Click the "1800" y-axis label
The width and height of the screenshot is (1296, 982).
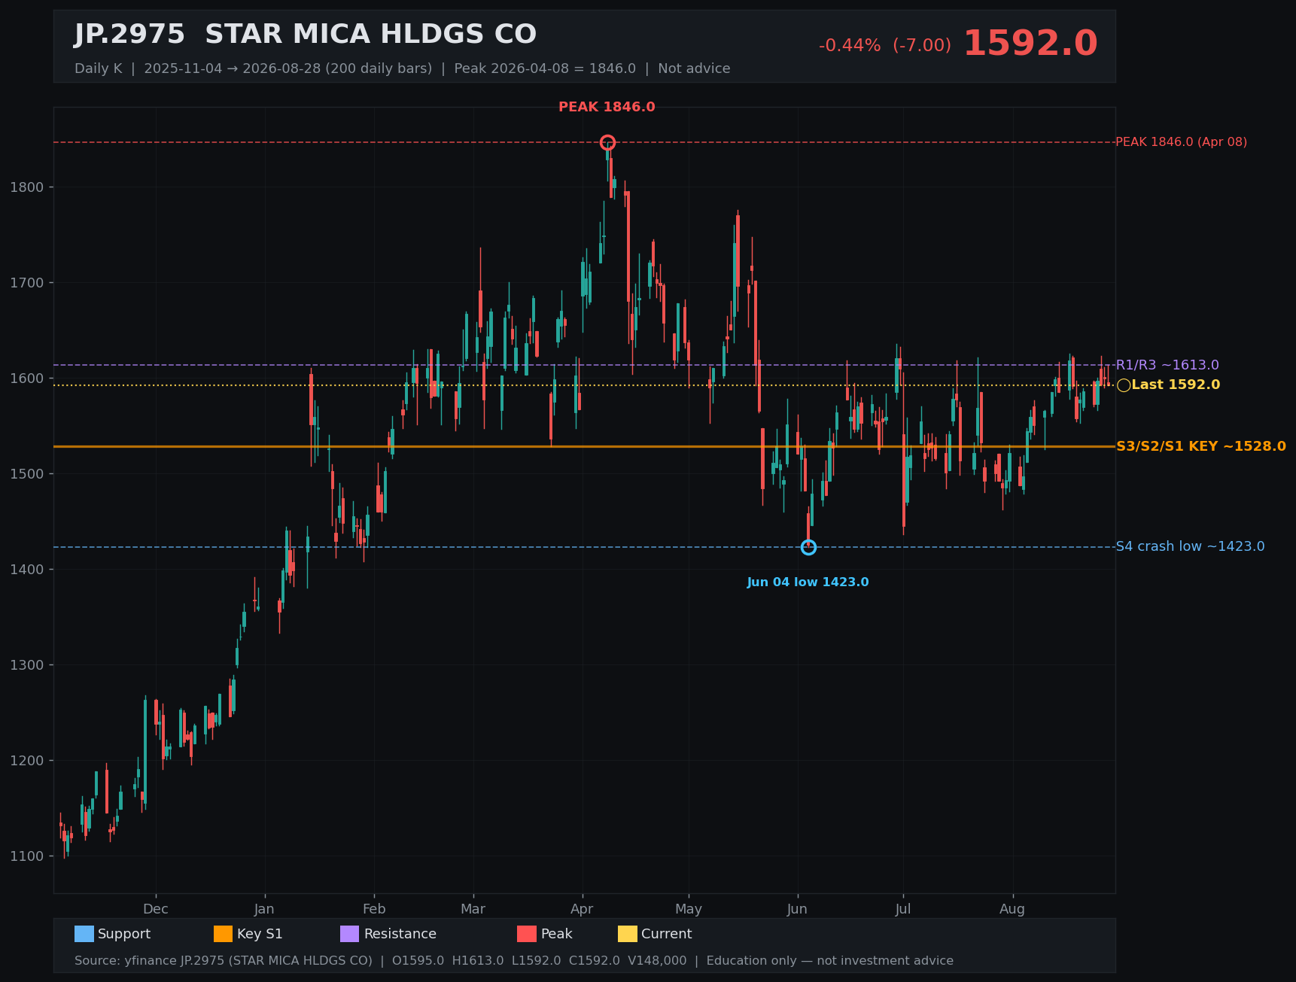pos(26,187)
